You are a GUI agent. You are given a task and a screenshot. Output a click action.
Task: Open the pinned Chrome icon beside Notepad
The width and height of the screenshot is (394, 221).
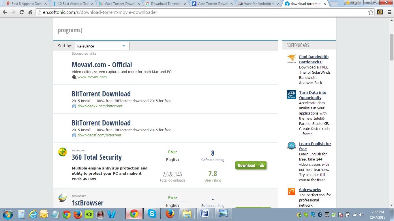67,214
